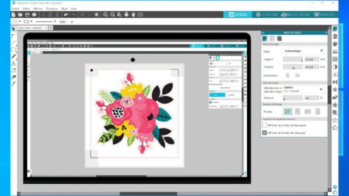Click the Undo arrow
This screenshot has height=196, width=349.
click(x=66, y=15)
